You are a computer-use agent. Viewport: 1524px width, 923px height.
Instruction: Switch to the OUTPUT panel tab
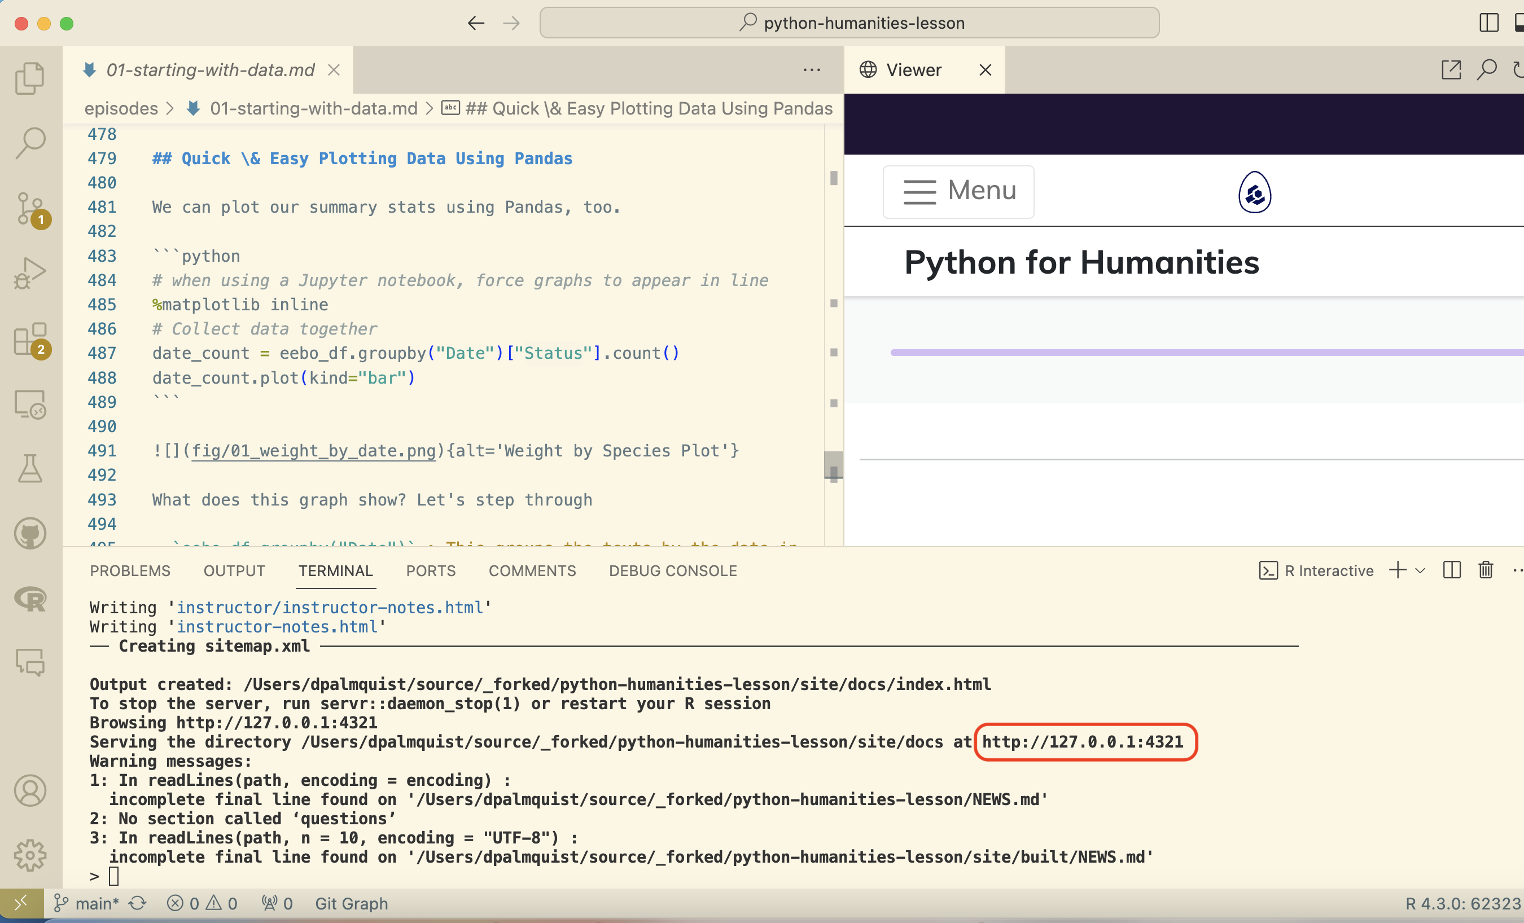coord(234,570)
